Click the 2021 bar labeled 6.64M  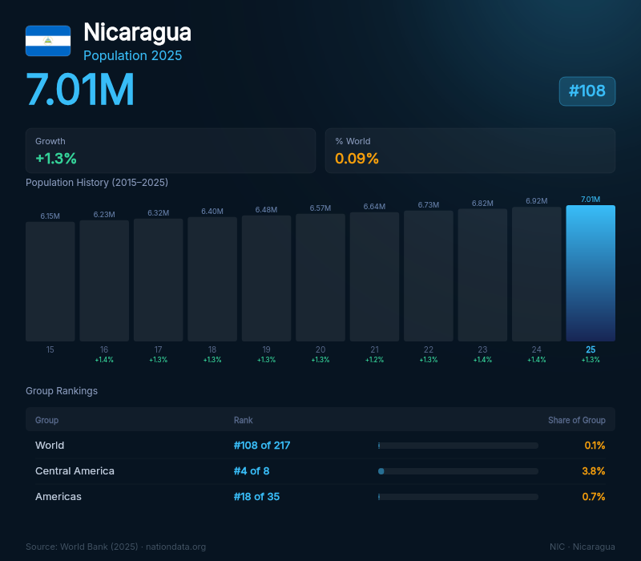(x=374, y=276)
